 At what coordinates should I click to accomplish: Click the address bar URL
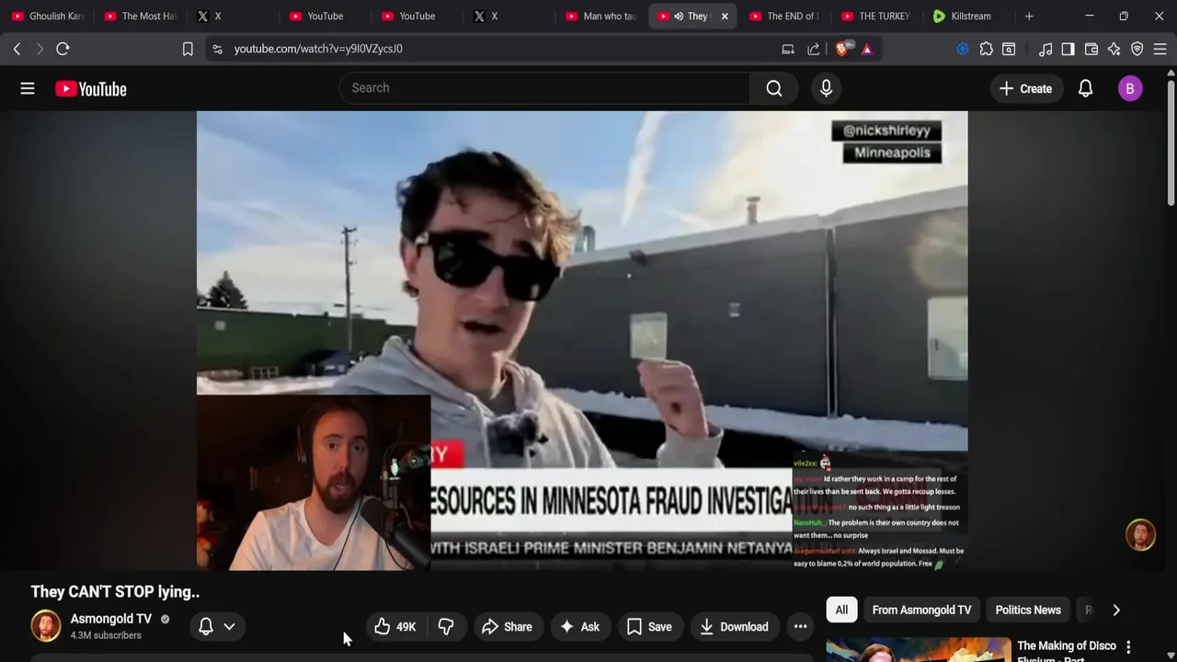pyautogui.click(x=318, y=49)
